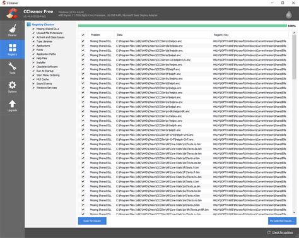The width and height of the screenshot is (299, 238).
Task: Select the helpzh-CHT.enc data path
Action: 155,140
